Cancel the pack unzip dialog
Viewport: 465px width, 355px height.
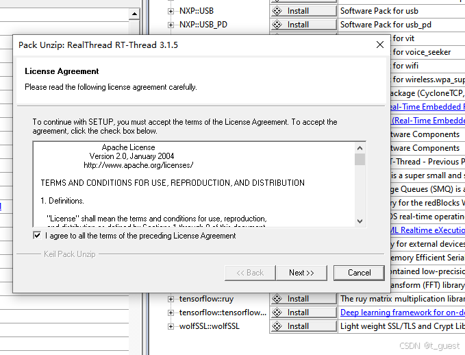pyautogui.click(x=359, y=273)
